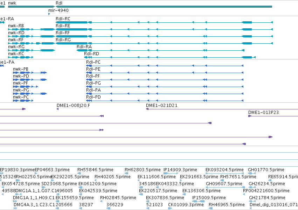The width and height of the screenshot is (298, 210).
Task: Select transcript Rdl-RF
Action: coord(63,33)
